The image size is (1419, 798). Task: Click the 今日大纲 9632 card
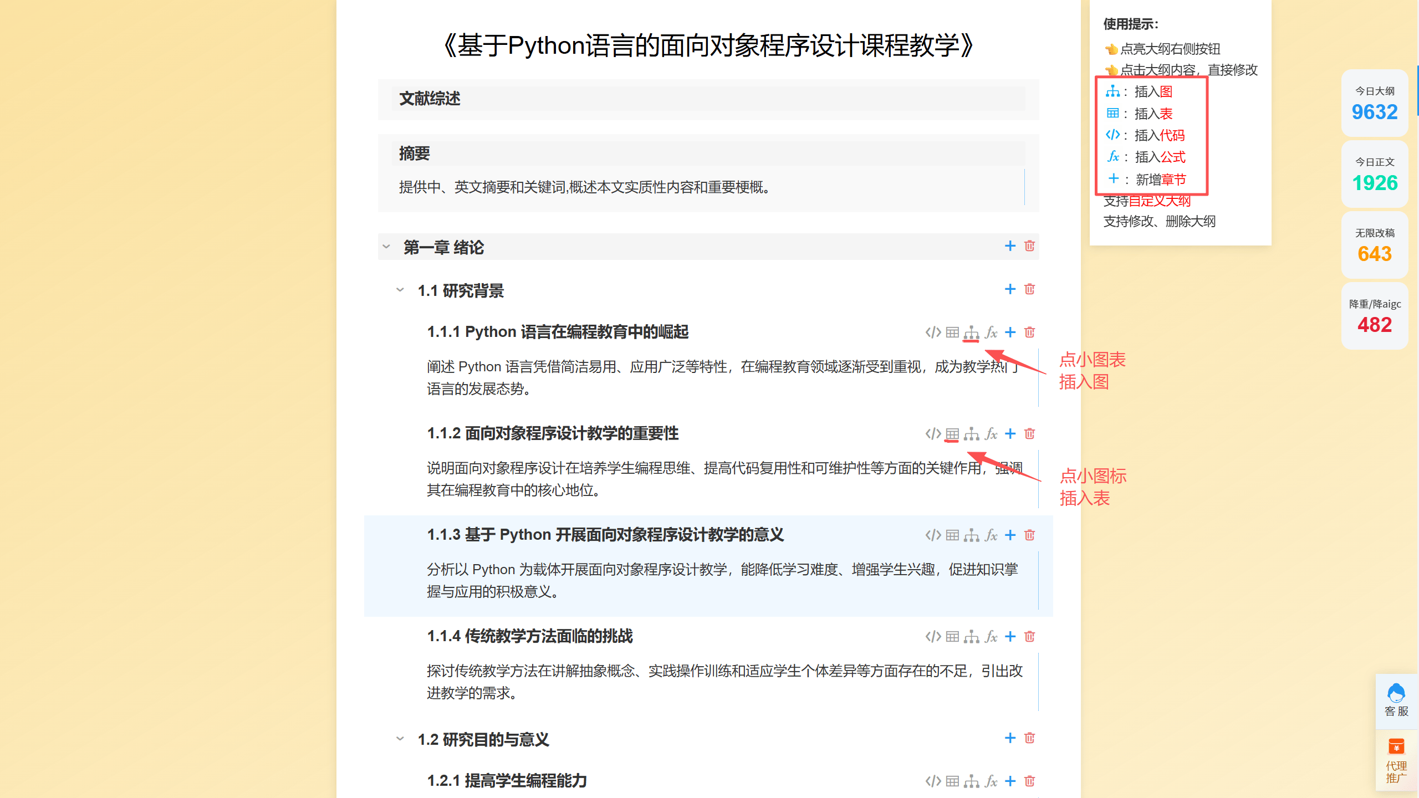click(1374, 104)
